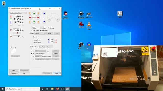The height and width of the screenshot is (91, 163).
Task: Open the Windows Start menu
Action: coord(2,89)
